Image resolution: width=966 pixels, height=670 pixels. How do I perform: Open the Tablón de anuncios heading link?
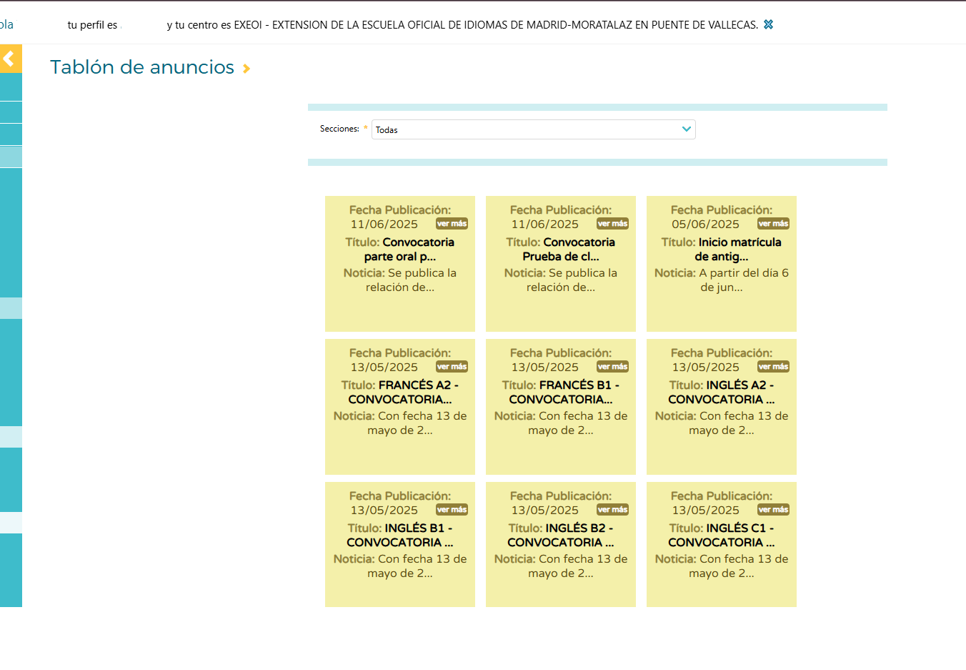(x=142, y=67)
